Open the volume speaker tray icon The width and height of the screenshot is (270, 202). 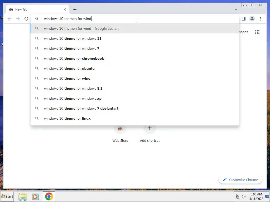click(244, 196)
